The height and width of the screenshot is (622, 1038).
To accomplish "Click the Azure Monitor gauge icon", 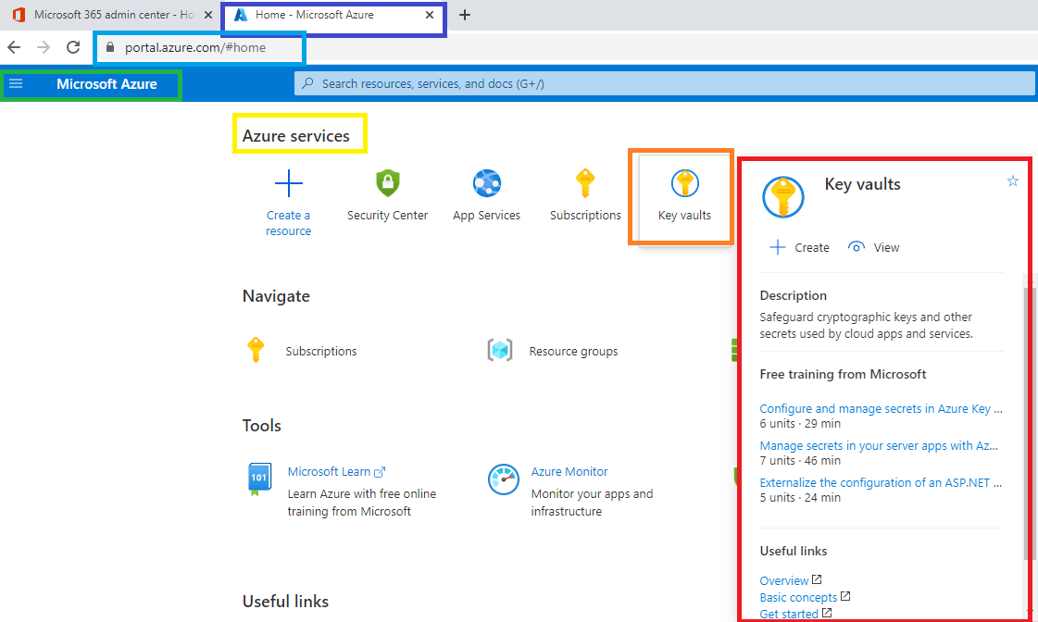I will (503, 479).
